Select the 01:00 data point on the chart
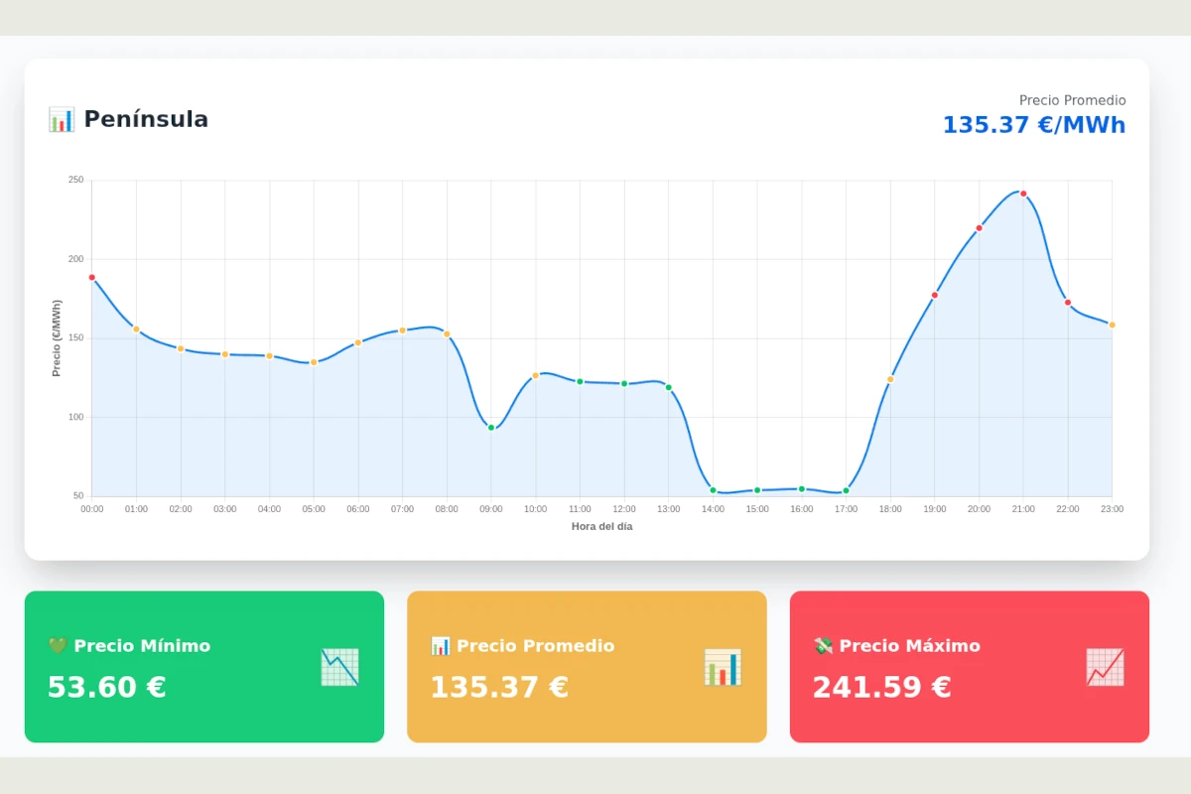 pos(136,330)
